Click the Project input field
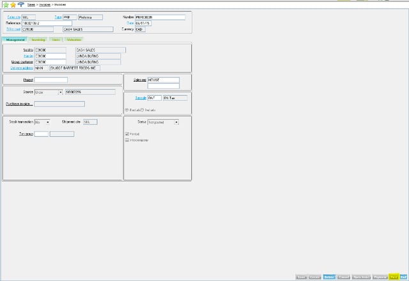The width and height of the screenshot is (409, 281). click(x=50, y=80)
